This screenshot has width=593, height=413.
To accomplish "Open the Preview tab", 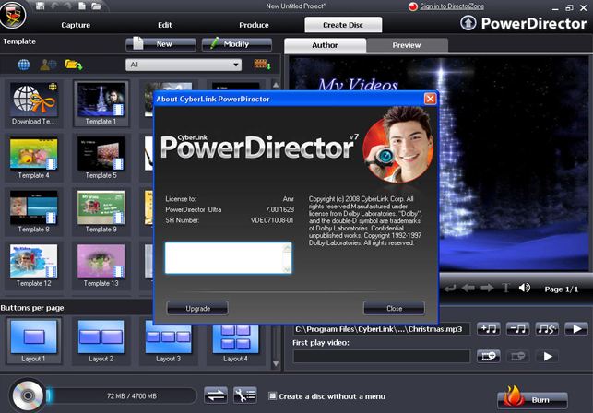I will 407,45.
